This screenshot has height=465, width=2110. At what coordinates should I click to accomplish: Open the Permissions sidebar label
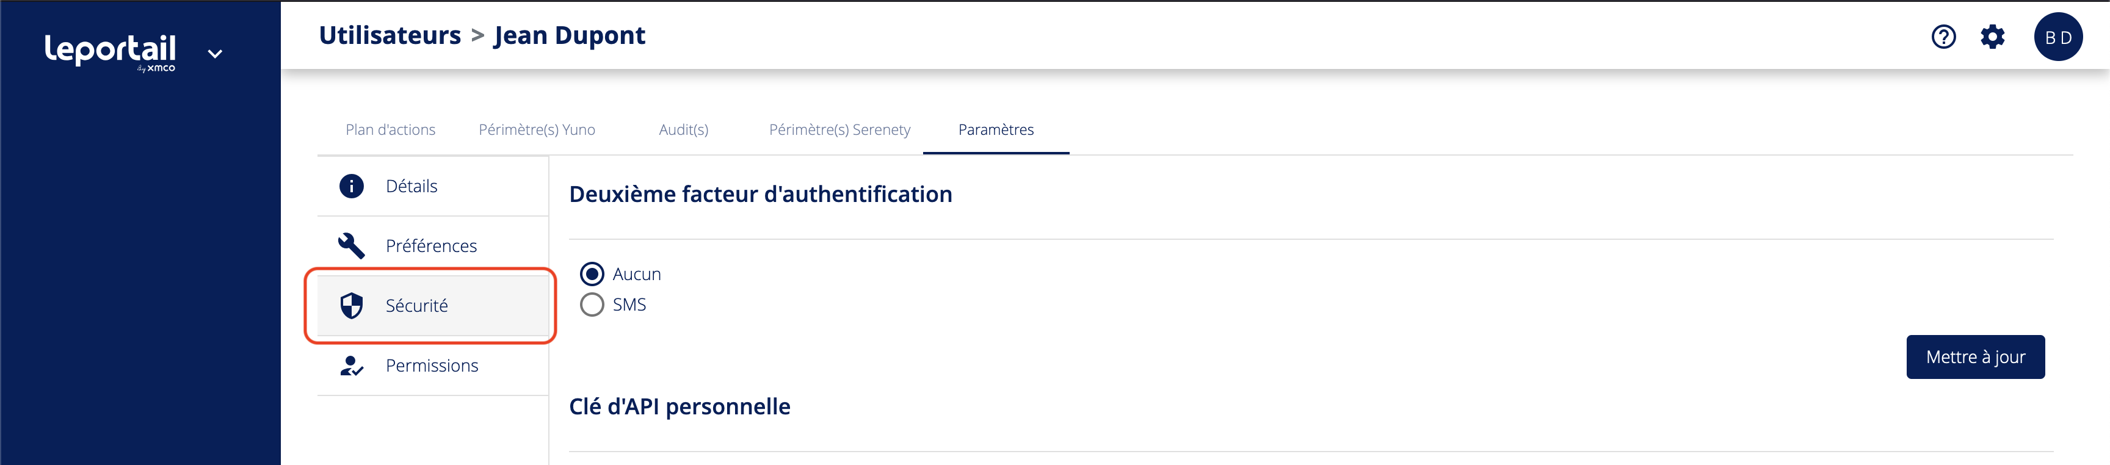(432, 366)
